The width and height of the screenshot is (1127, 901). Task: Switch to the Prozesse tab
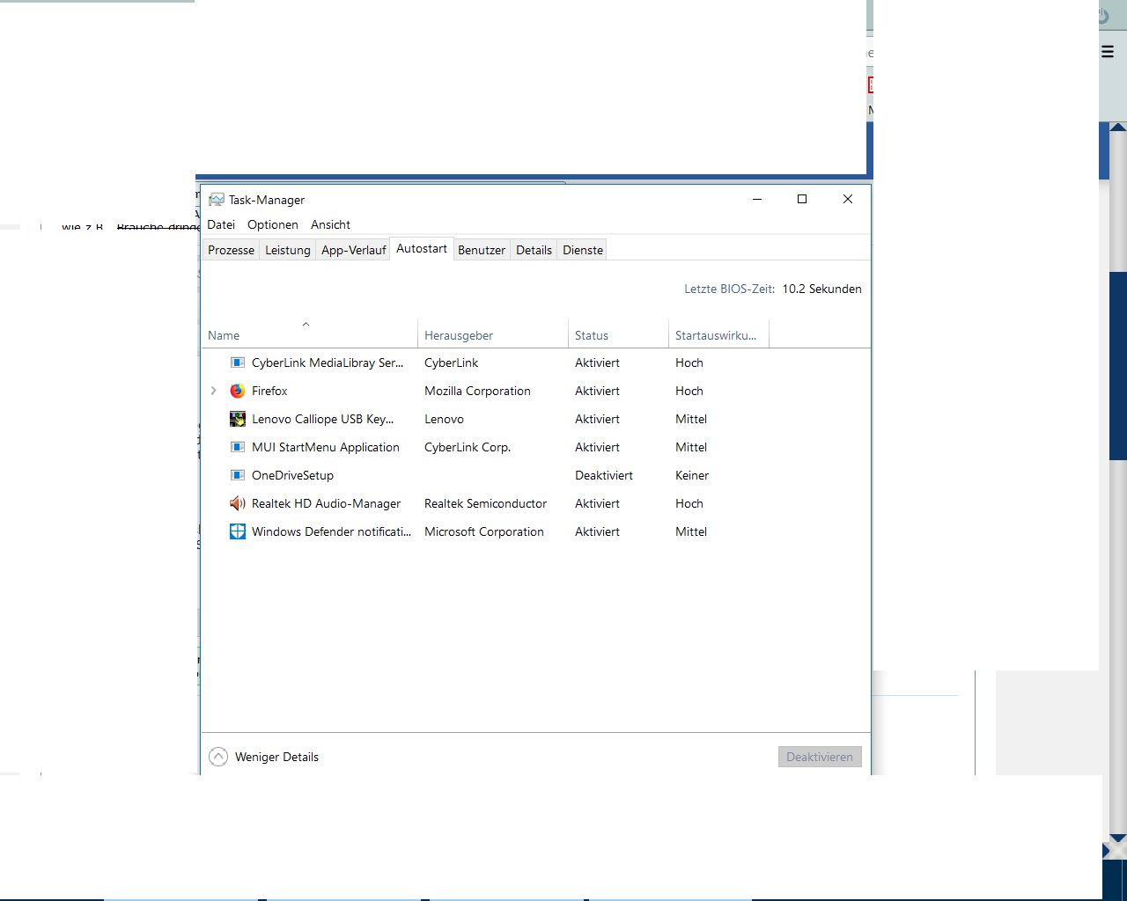[x=231, y=250]
